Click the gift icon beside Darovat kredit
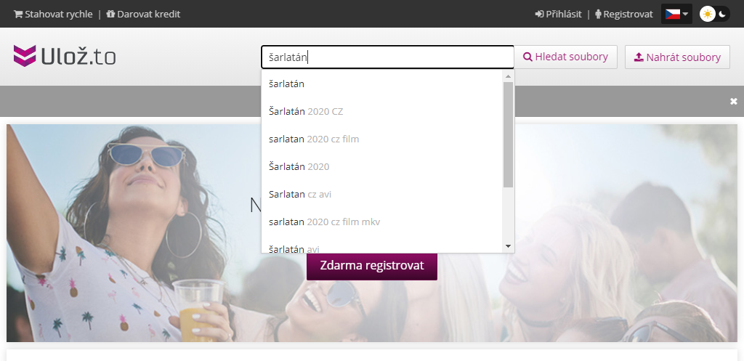This screenshot has height=361, width=744. tap(110, 14)
